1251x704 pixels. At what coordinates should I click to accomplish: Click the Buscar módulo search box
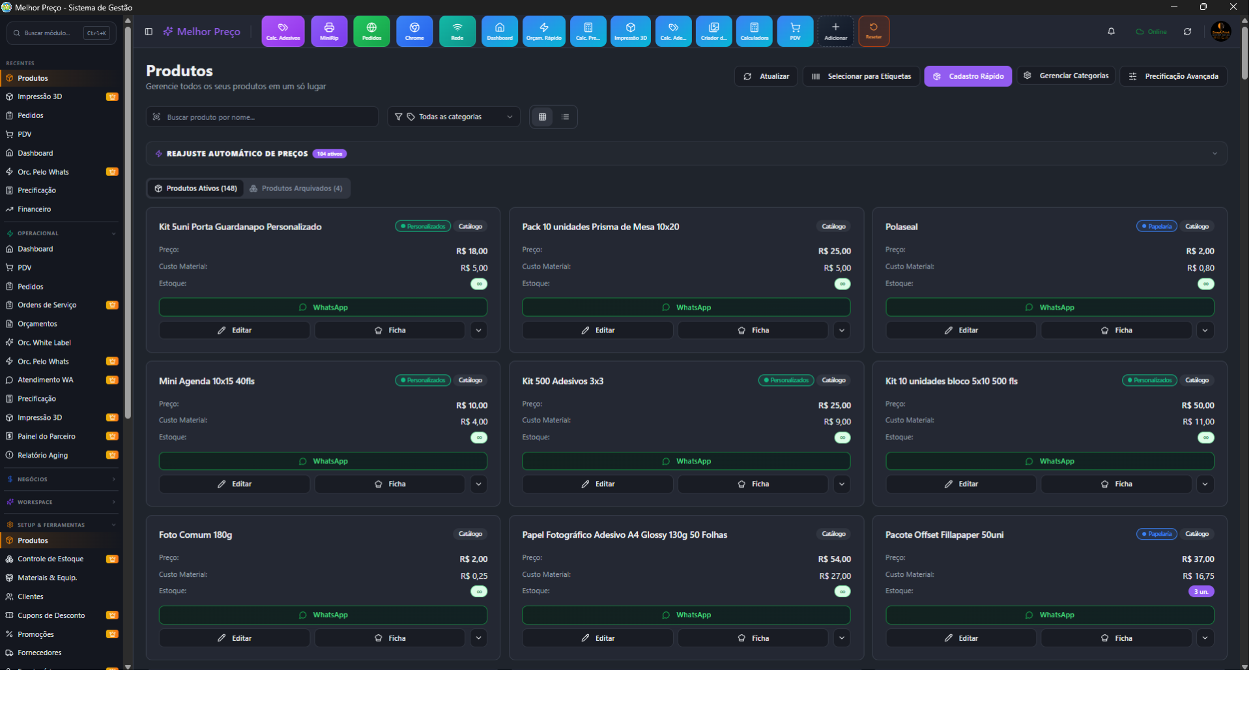[61, 33]
